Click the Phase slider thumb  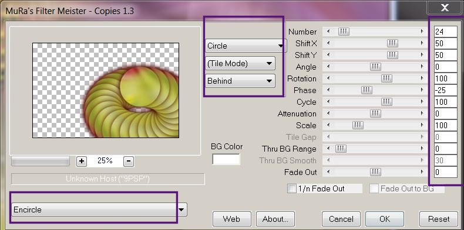(x=367, y=90)
